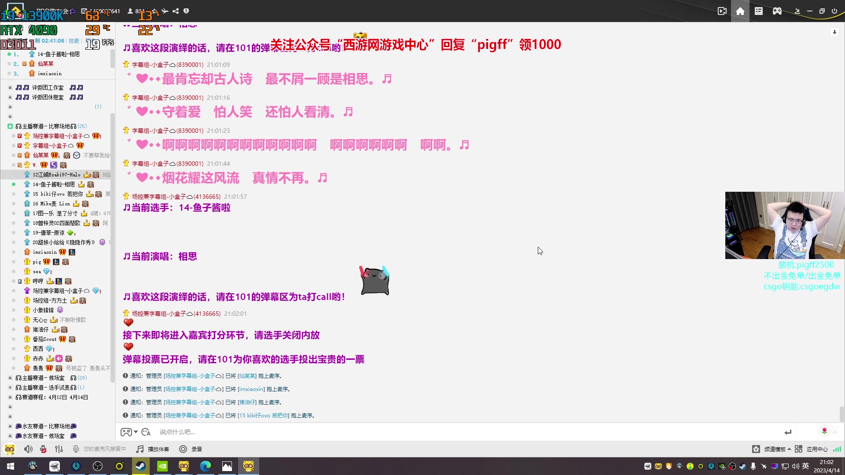Expand 主播赛道-选手试麦 channel
845x475 pixels.
10,387
